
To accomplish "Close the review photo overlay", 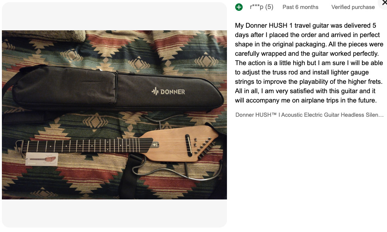I will (384, 3).
